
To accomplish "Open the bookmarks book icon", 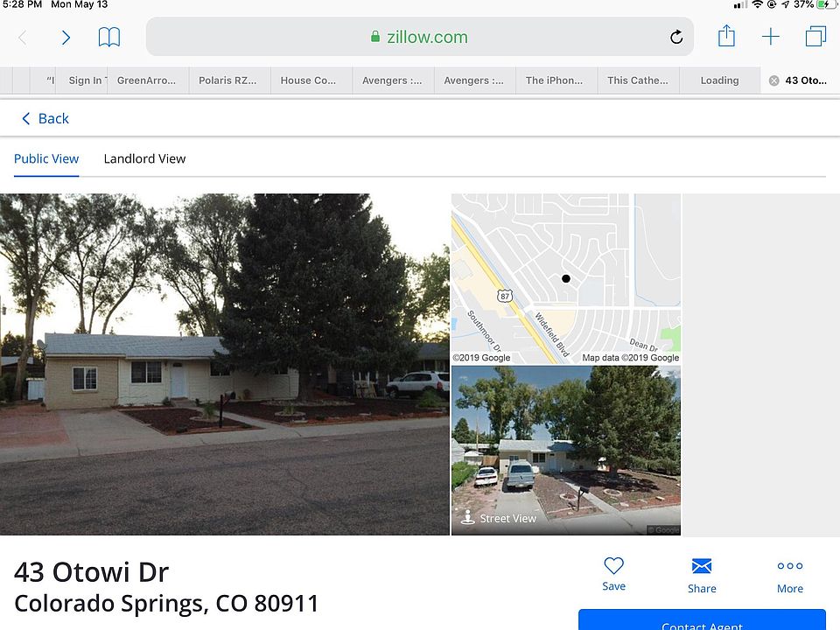I will 109,38.
